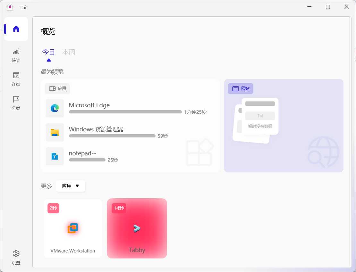Open the 详细 details page
Image resolution: width=356 pixels, height=272 pixels.
pos(16,79)
